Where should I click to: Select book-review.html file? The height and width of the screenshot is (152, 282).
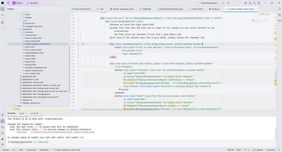(x=32, y=38)
